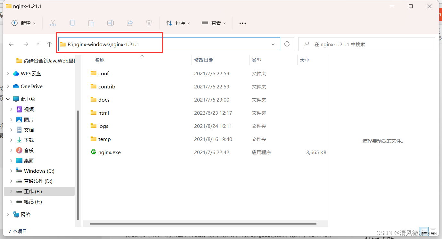Click the horizontal scrollbar of file list
The height and width of the screenshot is (239, 442).
click(x=203, y=224)
